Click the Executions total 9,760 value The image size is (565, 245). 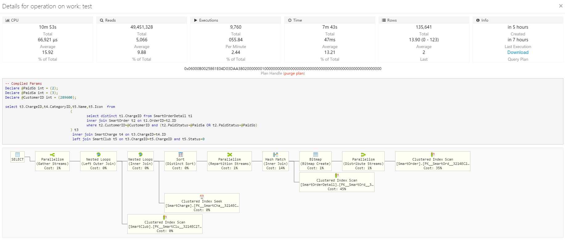[236, 27]
